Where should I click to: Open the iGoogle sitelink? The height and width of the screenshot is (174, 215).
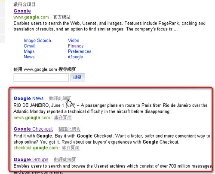click(75, 57)
